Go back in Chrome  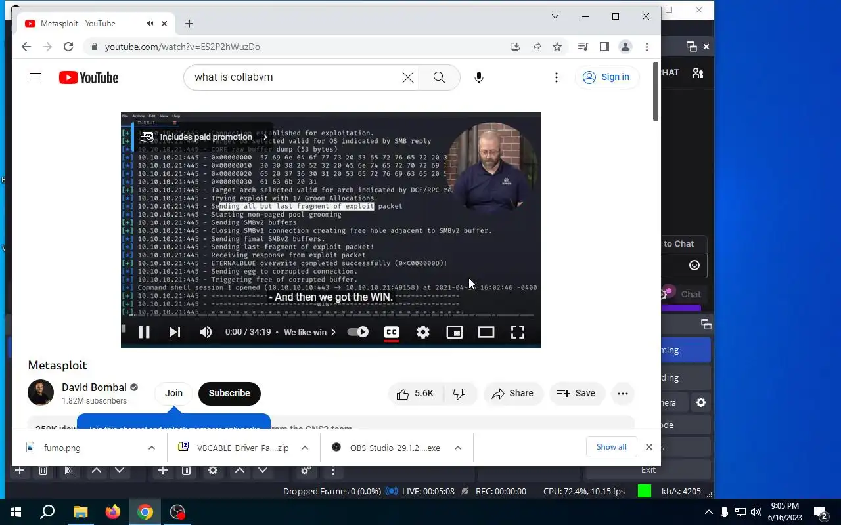[26, 47]
